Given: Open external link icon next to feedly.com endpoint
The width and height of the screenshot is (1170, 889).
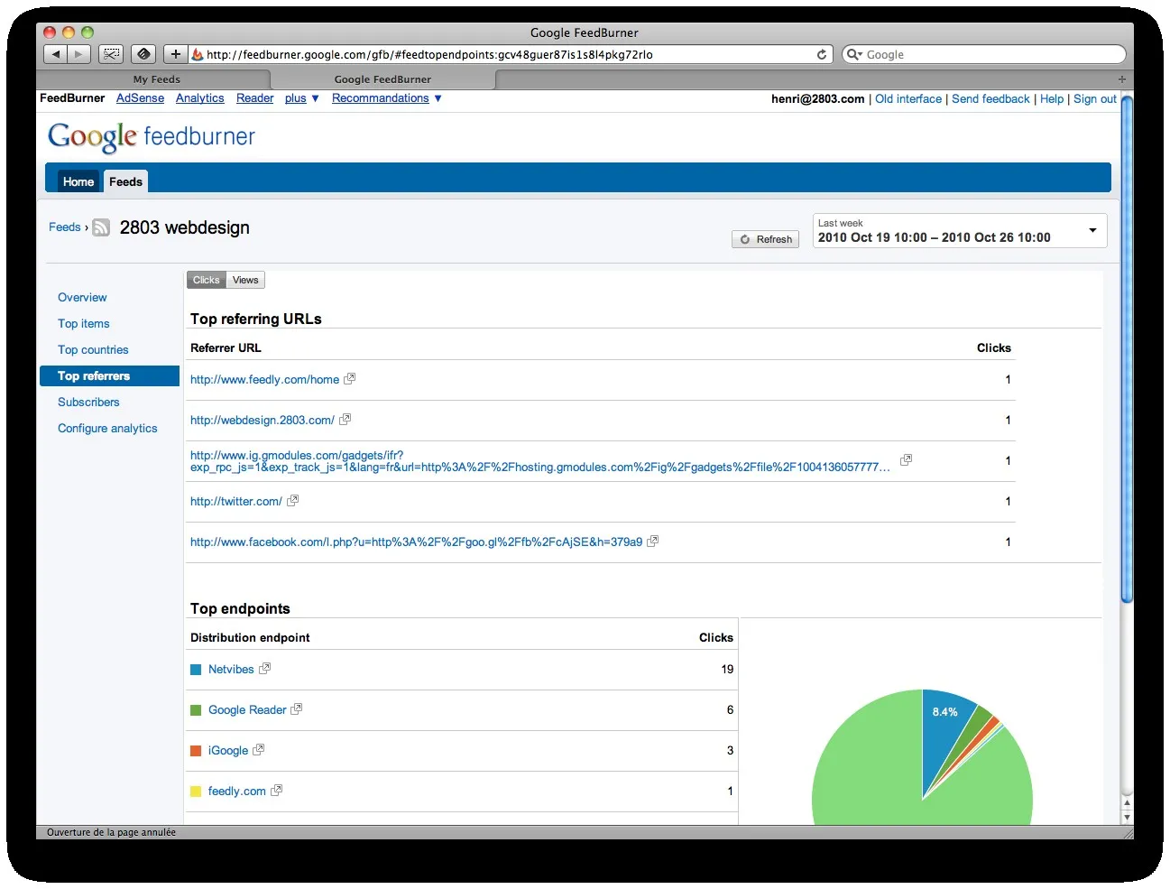Looking at the screenshot, I should (276, 791).
